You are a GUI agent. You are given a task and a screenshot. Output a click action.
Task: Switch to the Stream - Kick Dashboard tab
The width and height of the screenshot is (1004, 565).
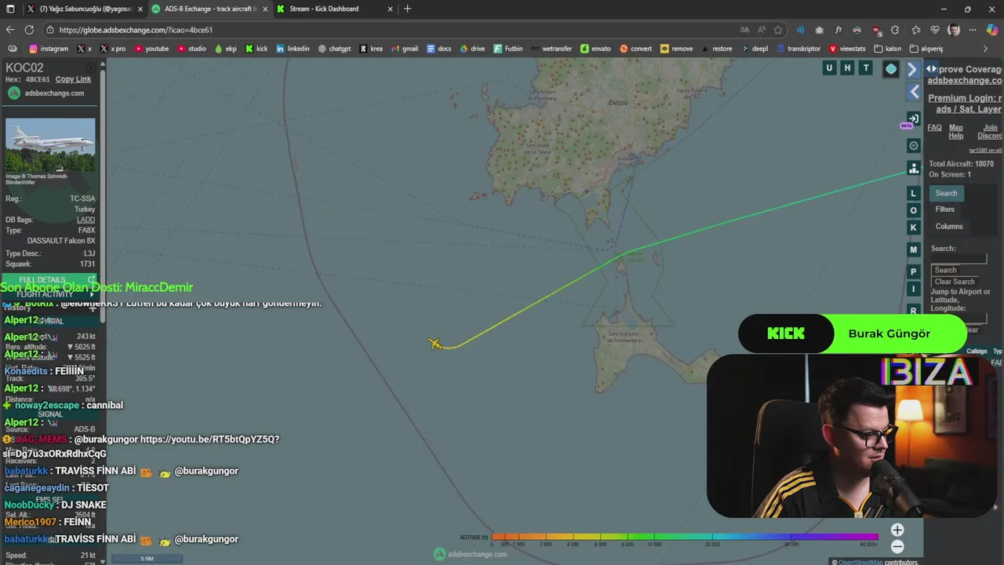333,9
